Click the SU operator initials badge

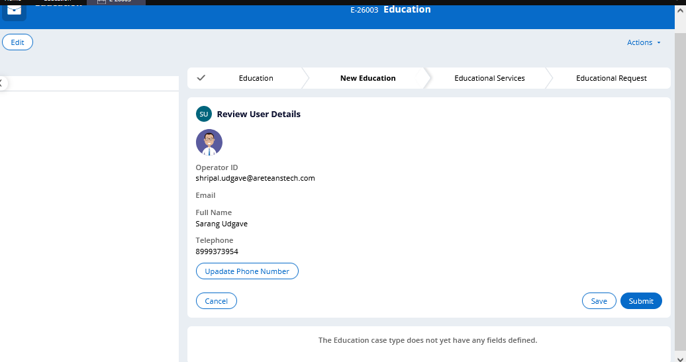click(204, 114)
